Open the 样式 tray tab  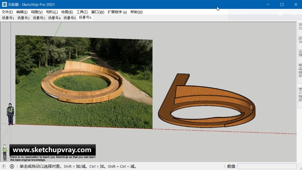300,27
